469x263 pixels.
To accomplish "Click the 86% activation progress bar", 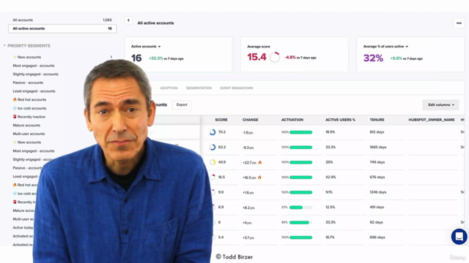I will coord(301,222).
